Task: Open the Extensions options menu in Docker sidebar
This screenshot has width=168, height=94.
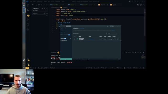Action: [71, 38]
